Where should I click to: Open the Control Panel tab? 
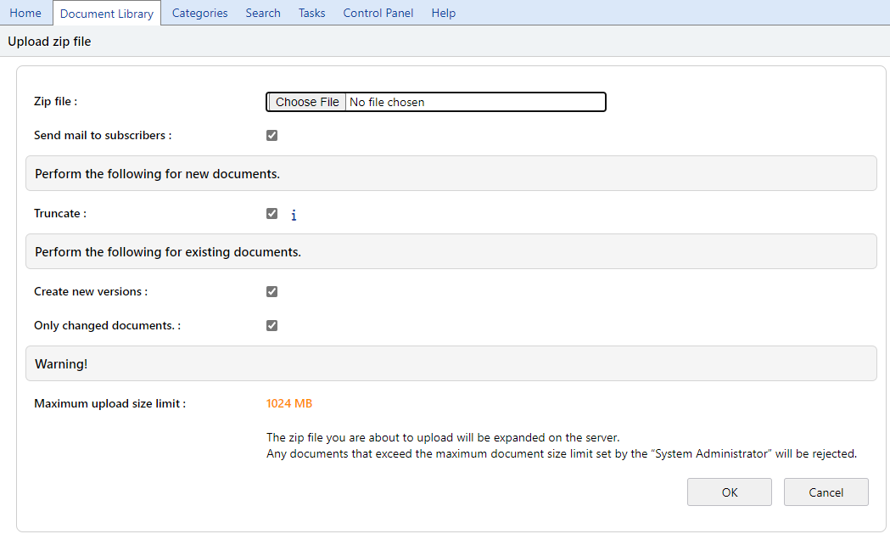378,12
